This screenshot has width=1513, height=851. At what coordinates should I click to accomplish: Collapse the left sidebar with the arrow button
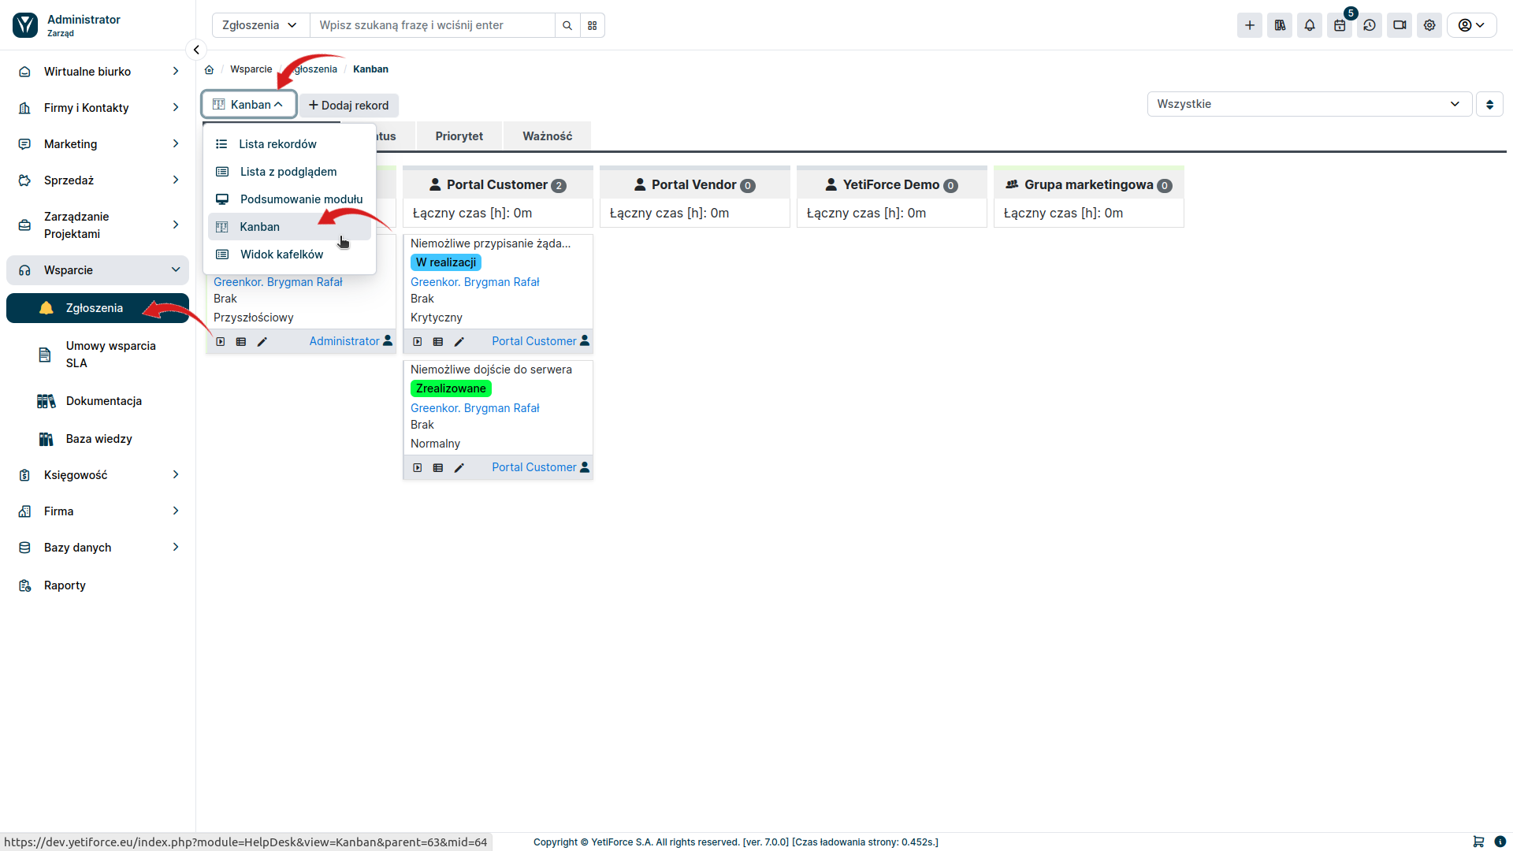tap(196, 50)
